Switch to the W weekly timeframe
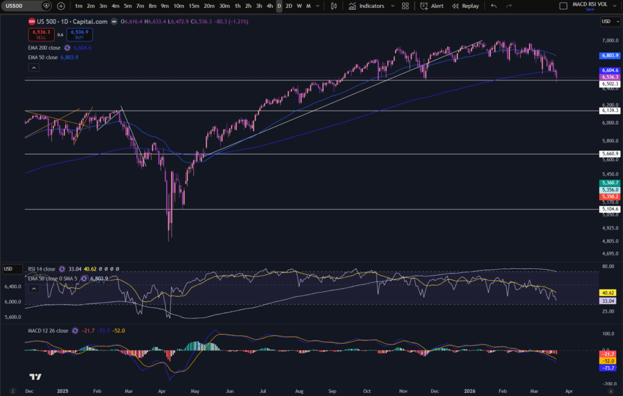This screenshot has height=396, width=623. tap(299, 6)
